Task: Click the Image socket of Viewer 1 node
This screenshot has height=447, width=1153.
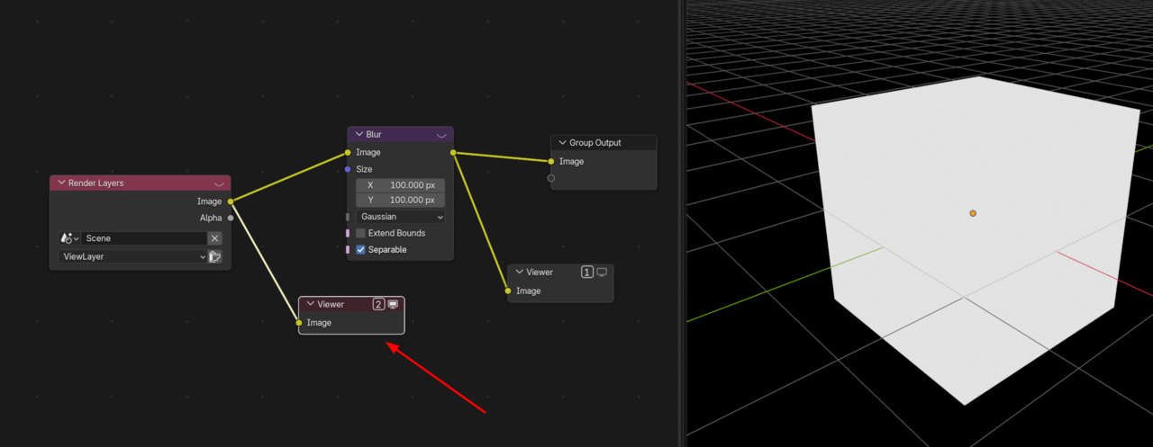Action: [x=508, y=291]
